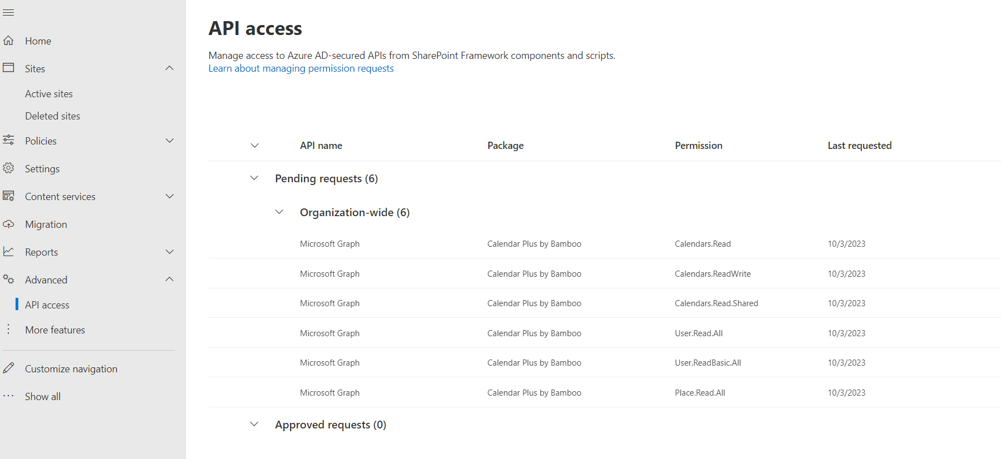Image resolution: width=1001 pixels, height=459 pixels.
Task: Click the Home house icon
Action: click(8, 41)
